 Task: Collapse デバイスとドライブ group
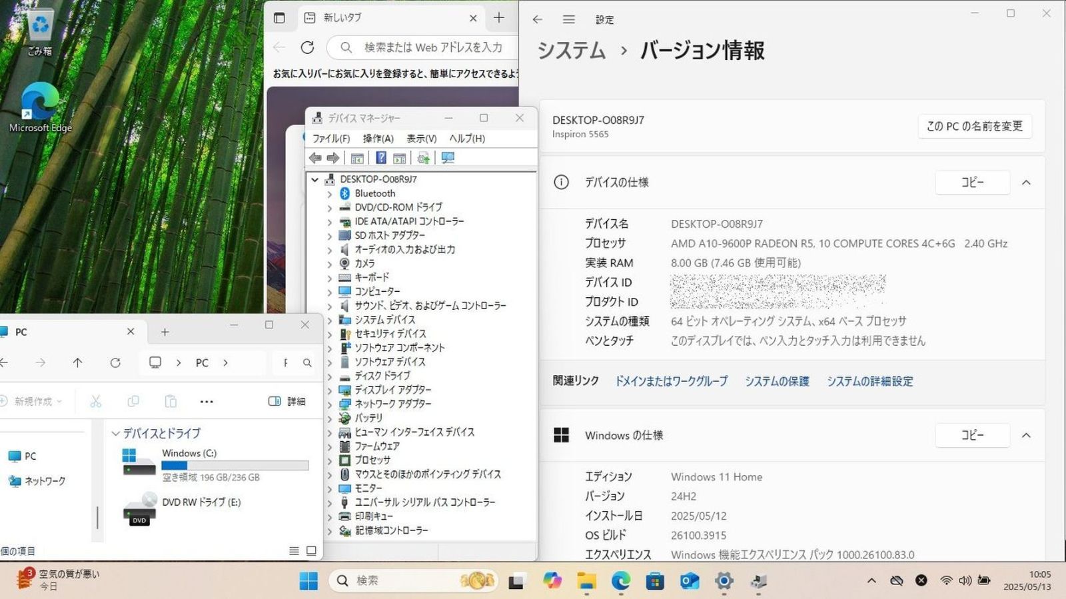tap(115, 433)
